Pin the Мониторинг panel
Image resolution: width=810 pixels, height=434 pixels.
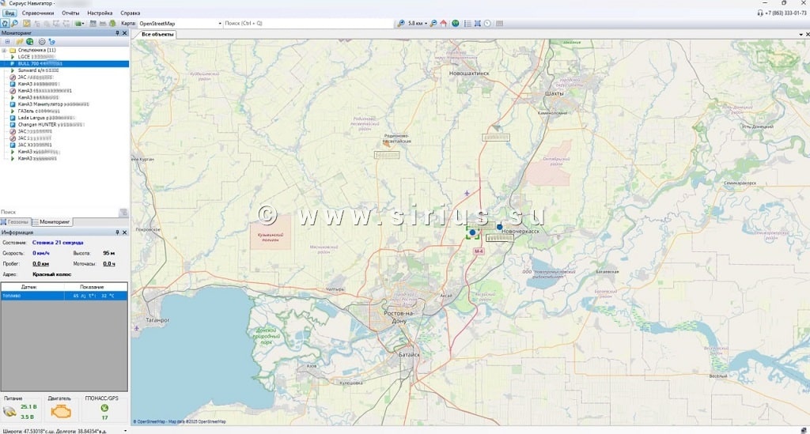coord(118,33)
